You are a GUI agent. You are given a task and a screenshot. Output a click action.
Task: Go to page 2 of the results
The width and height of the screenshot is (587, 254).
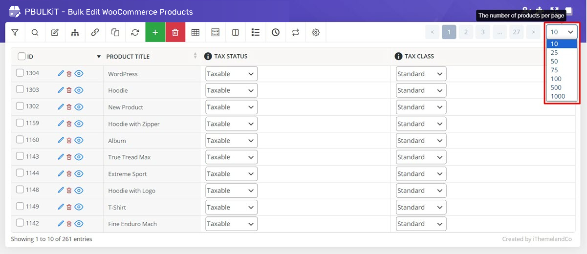point(466,33)
